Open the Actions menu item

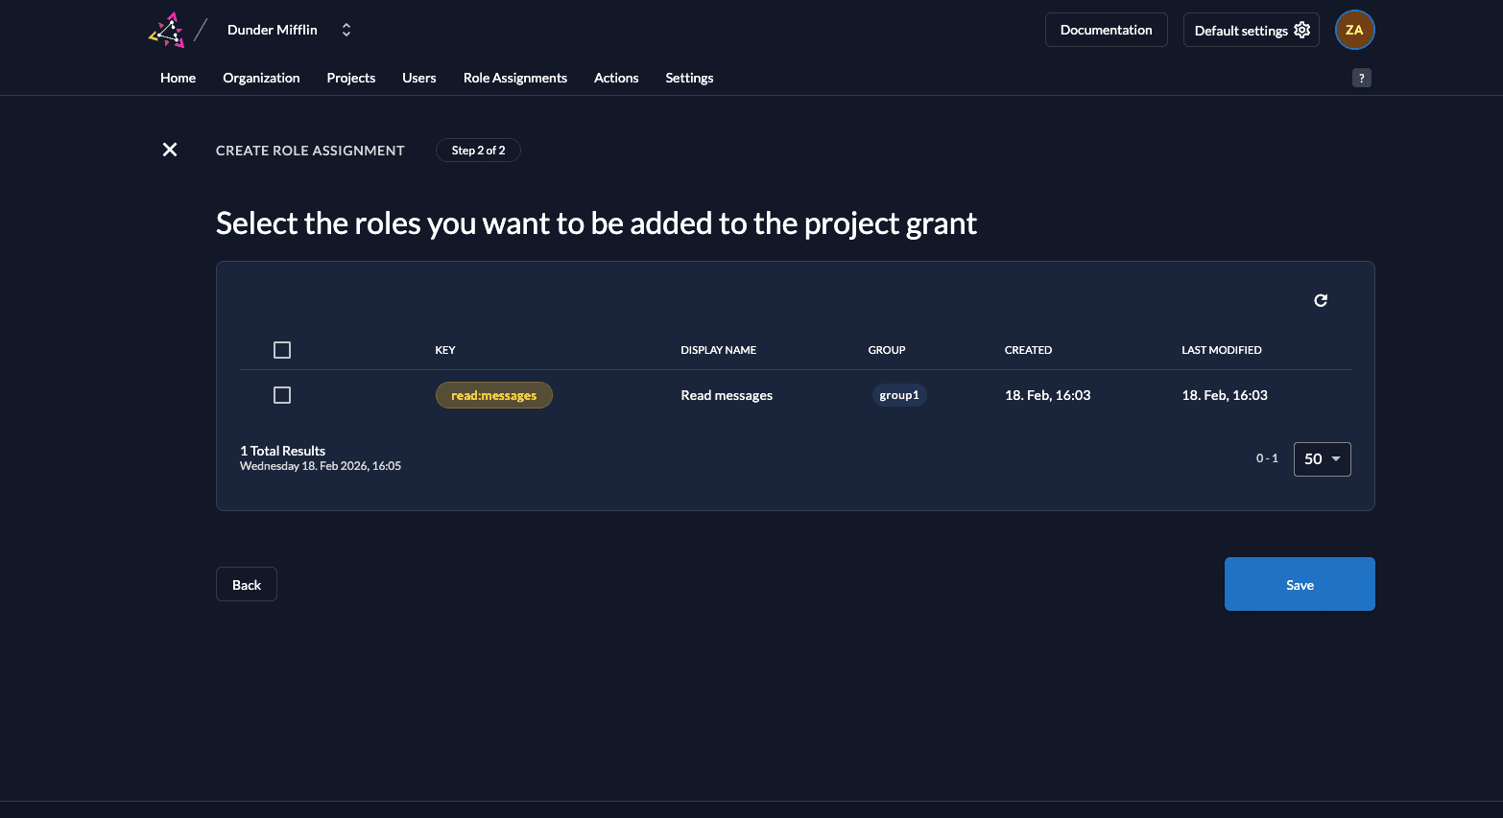tap(616, 79)
